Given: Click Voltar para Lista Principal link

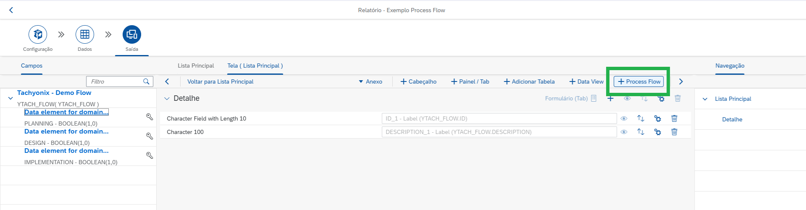Looking at the screenshot, I should point(220,81).
